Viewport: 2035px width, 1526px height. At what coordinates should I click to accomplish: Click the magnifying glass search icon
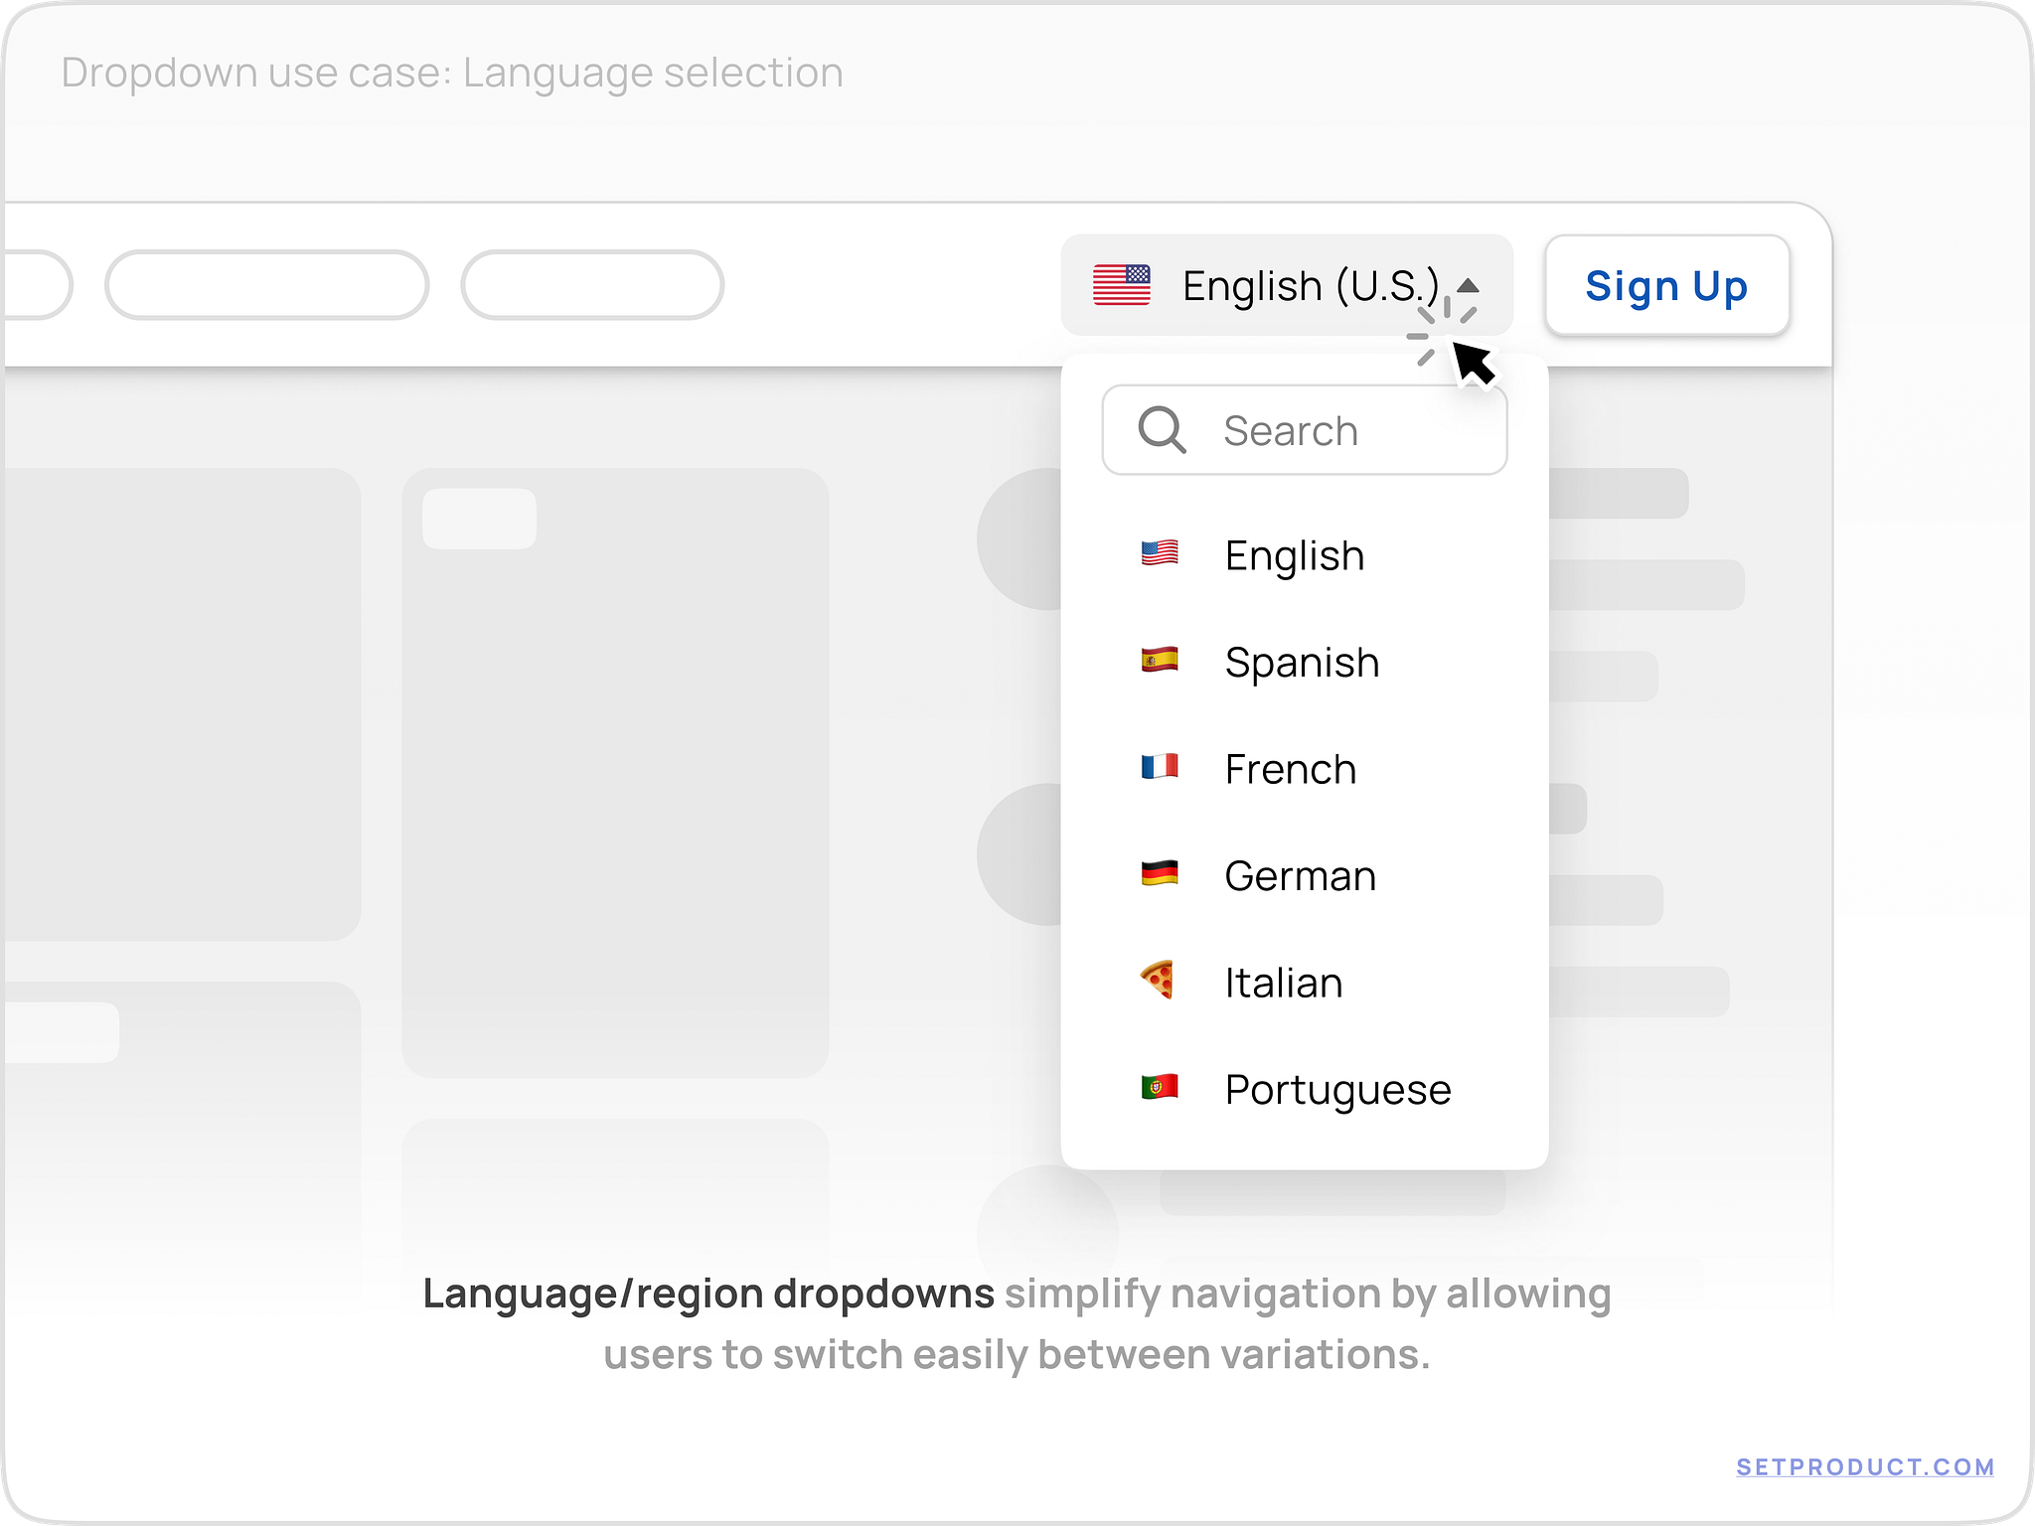click(x=1162, y=430)
